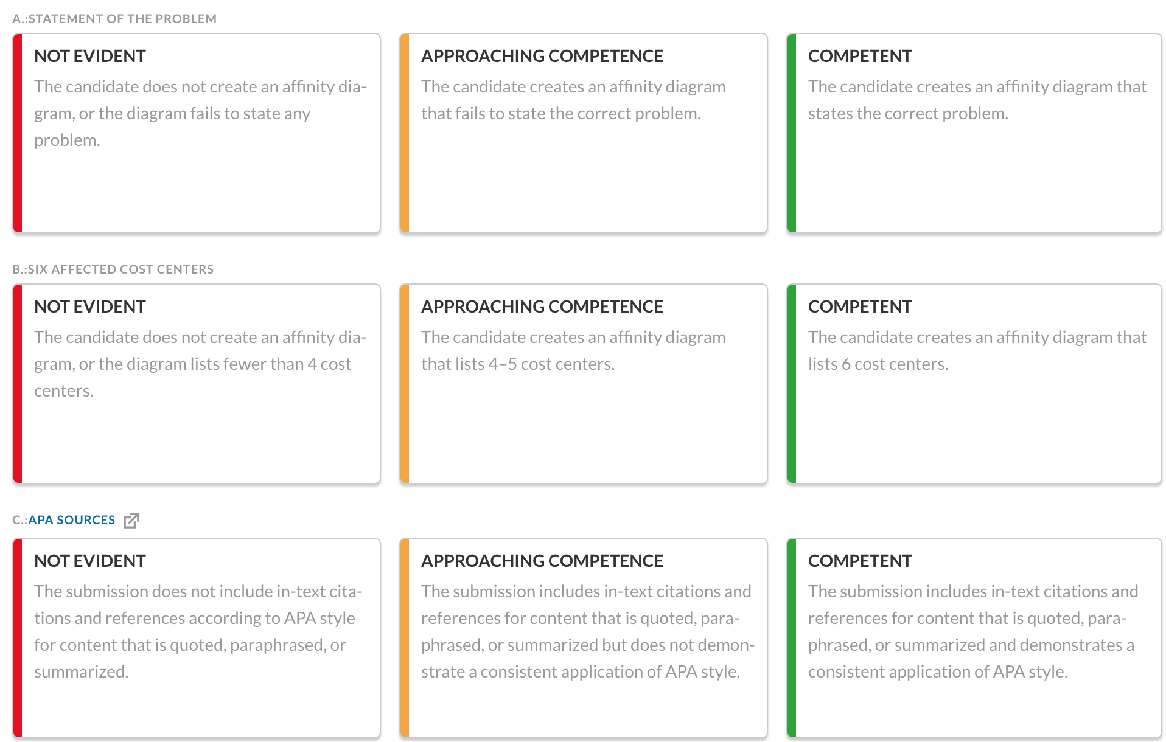This screenshot has width=1166, height=742.
Task: Click the NOT EVIDENT title in APA Sources row
Action: [x=90, y=561]
